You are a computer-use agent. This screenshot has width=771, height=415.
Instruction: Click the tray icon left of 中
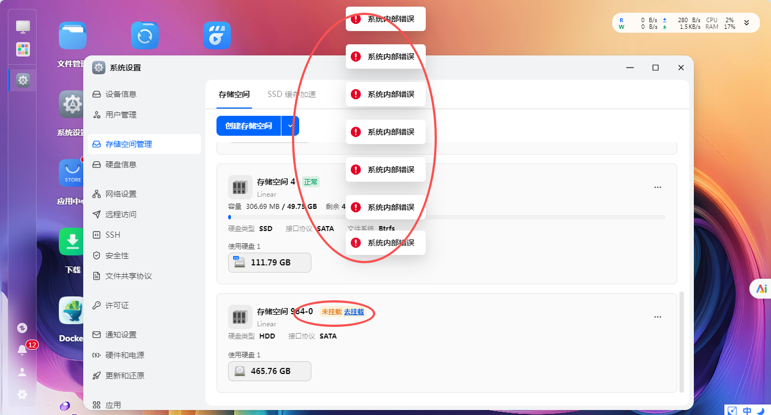point(732,411)
